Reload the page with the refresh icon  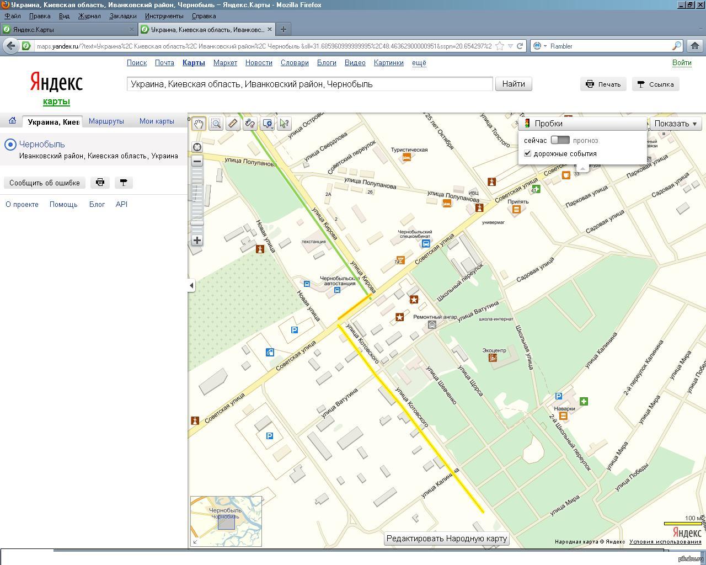pos(520,46)
